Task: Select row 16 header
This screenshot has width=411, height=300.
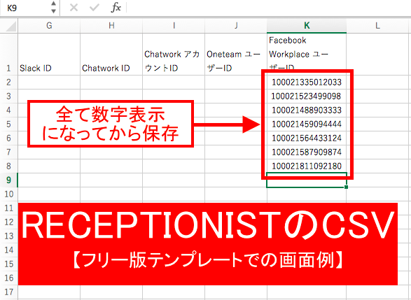Action: click(x=8, y=278)
